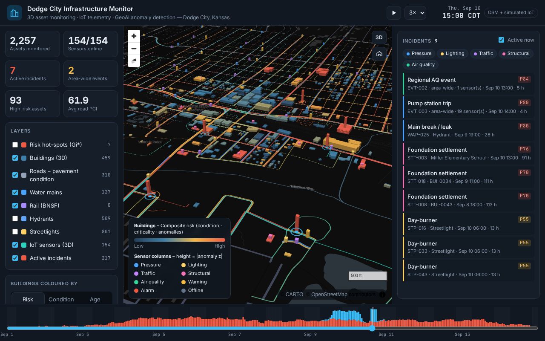Screen dimensions: 545x341
Task: Filter incidents by Traffic chip
Action: click(x=483, y=54)
